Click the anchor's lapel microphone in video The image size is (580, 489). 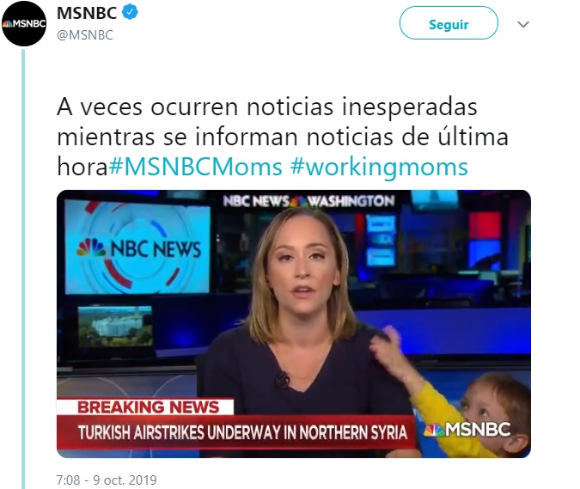tap(283, 380)
